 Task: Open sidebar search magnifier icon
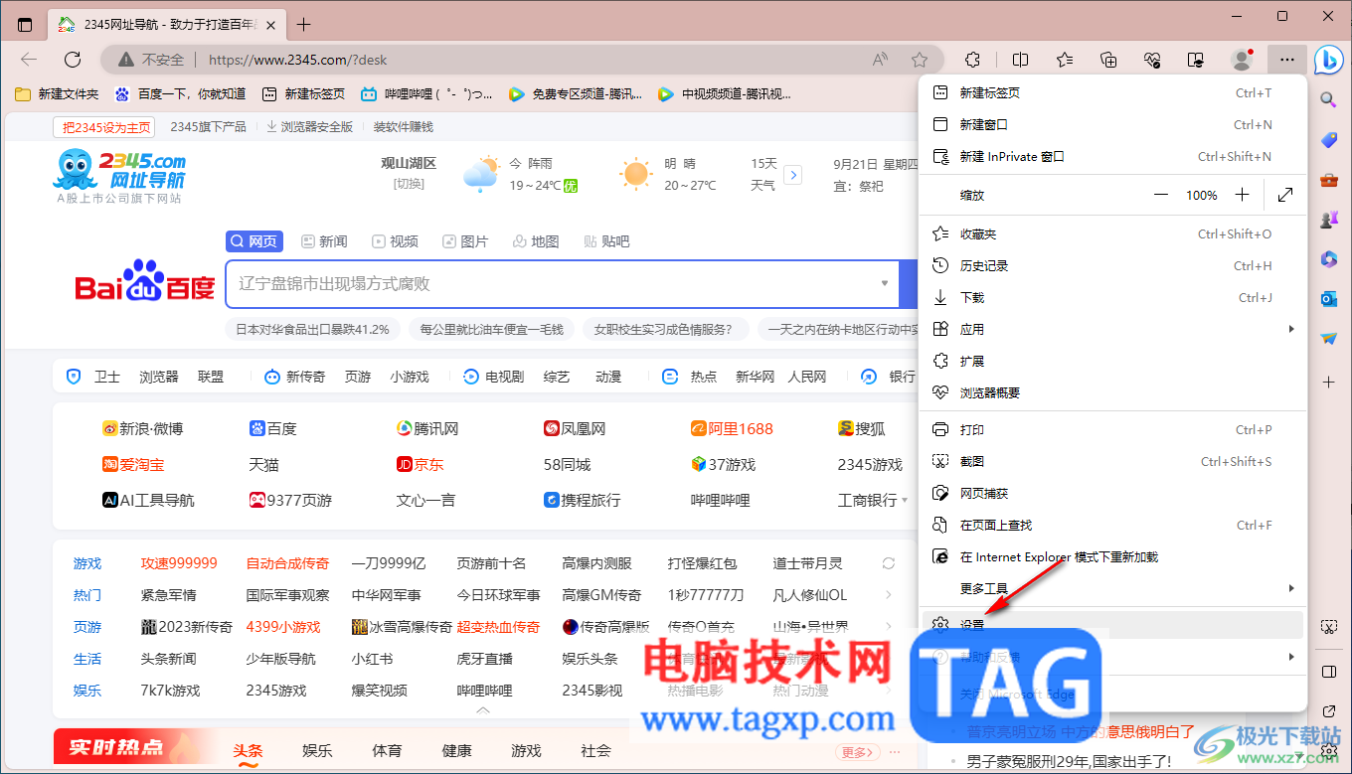point(1329,99)
